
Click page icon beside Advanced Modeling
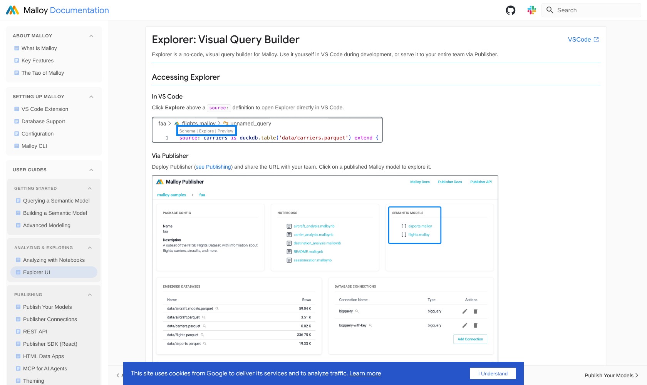[x=18, y=225]
